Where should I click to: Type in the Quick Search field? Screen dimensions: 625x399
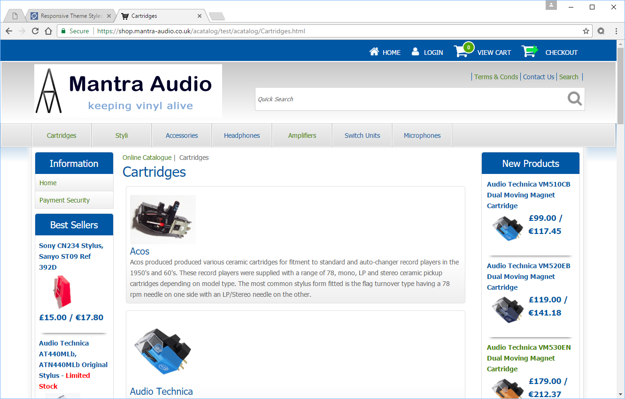click(409, 99)
